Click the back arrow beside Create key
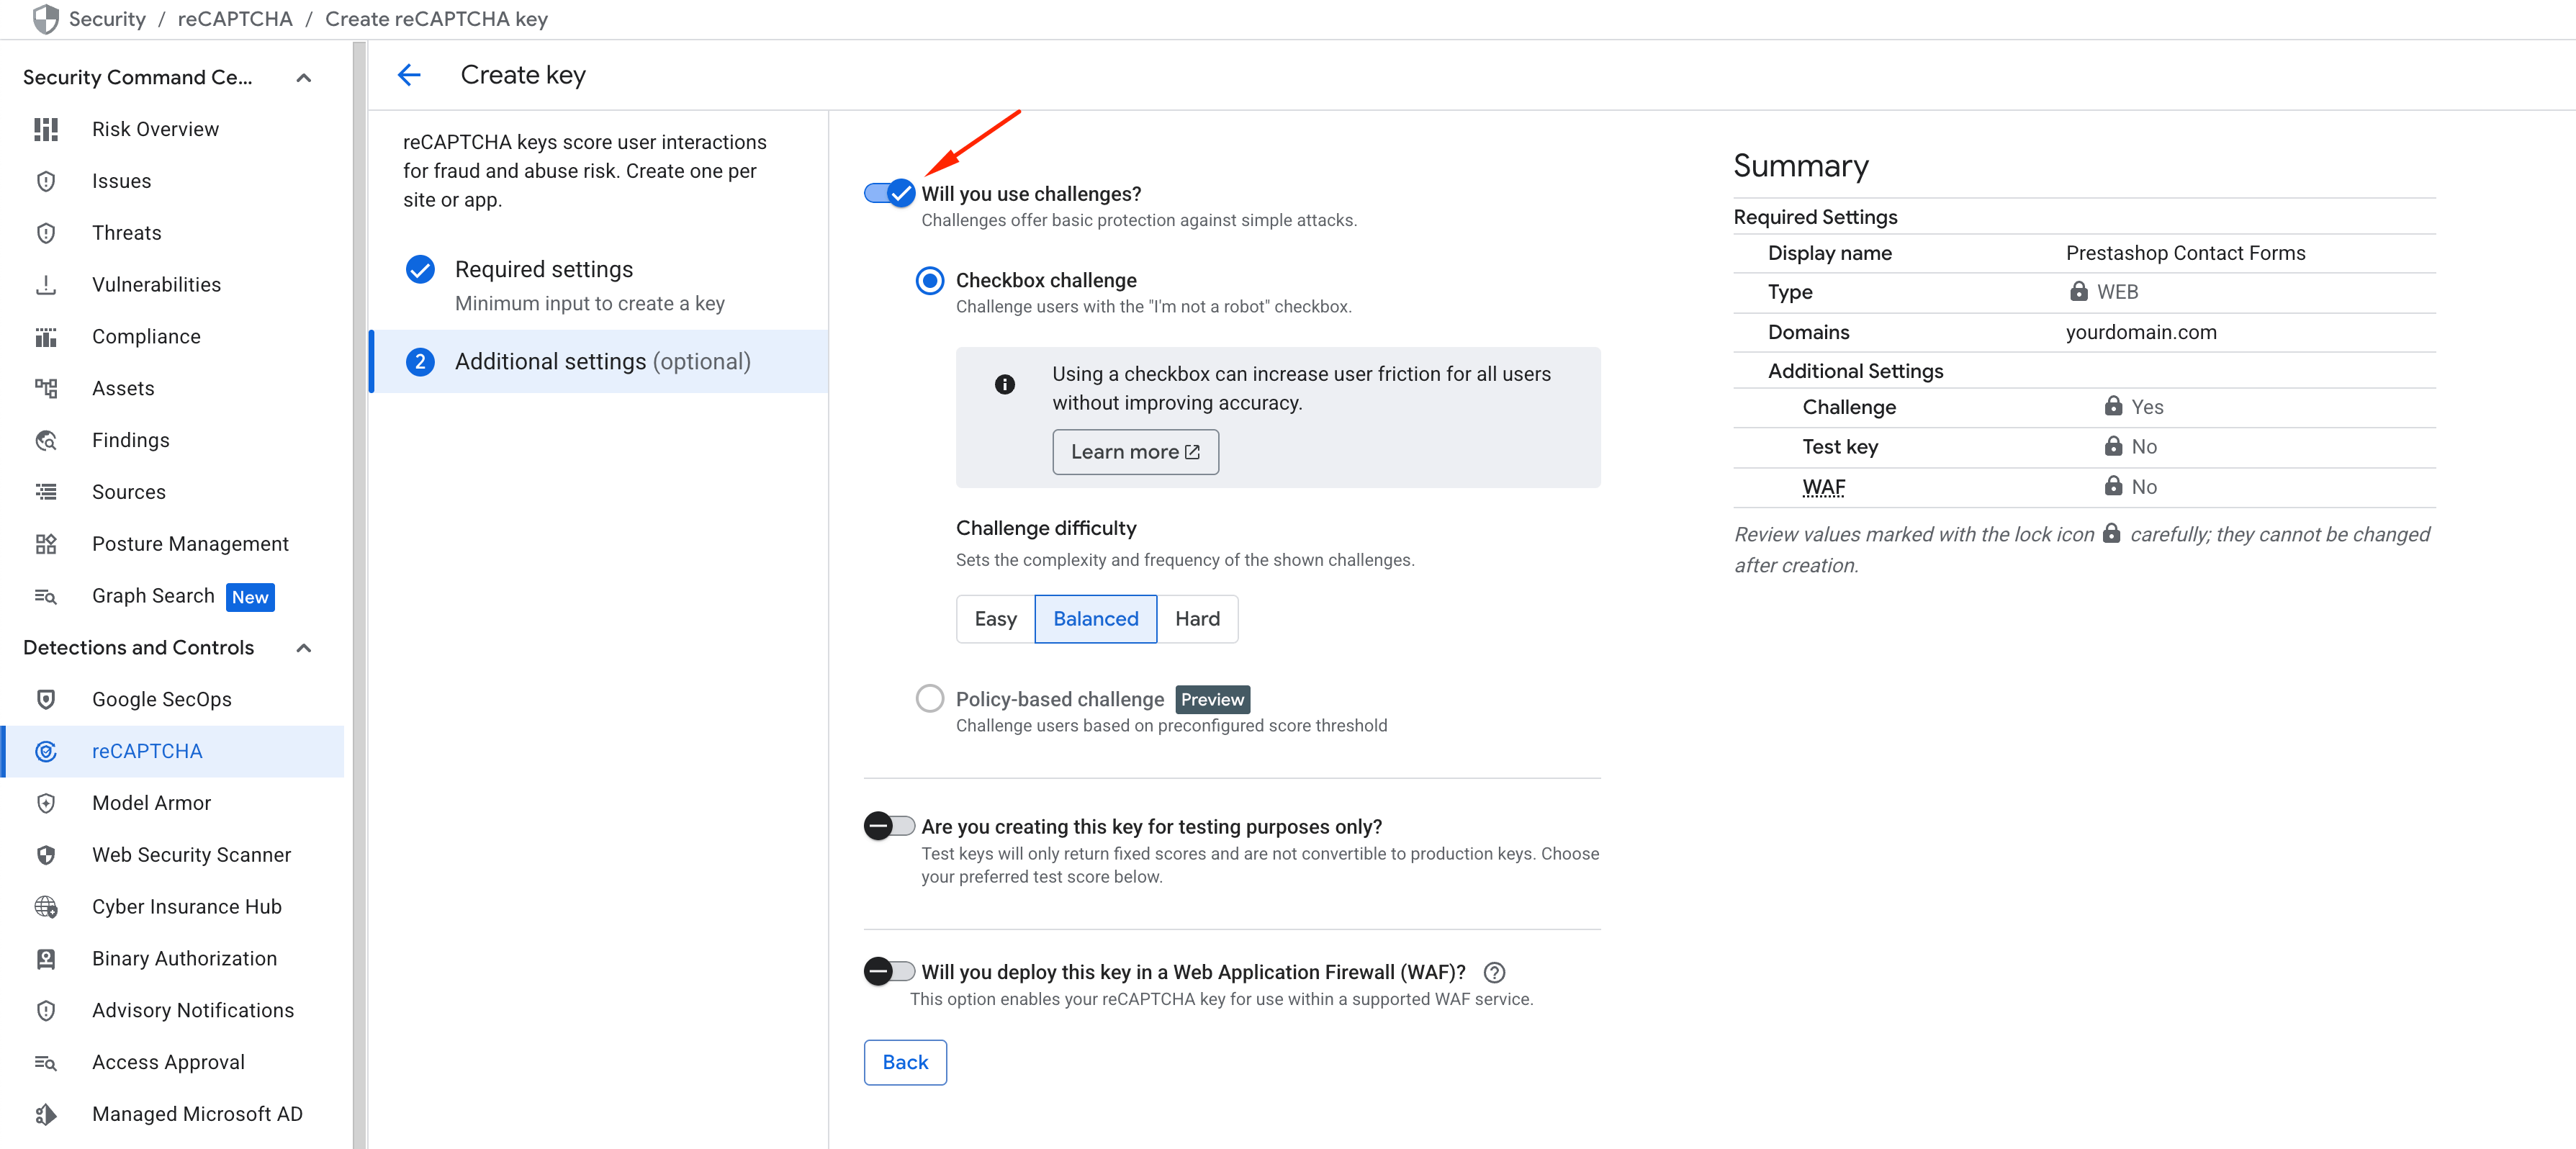Screen dimensions: 2576x1149 409,75
